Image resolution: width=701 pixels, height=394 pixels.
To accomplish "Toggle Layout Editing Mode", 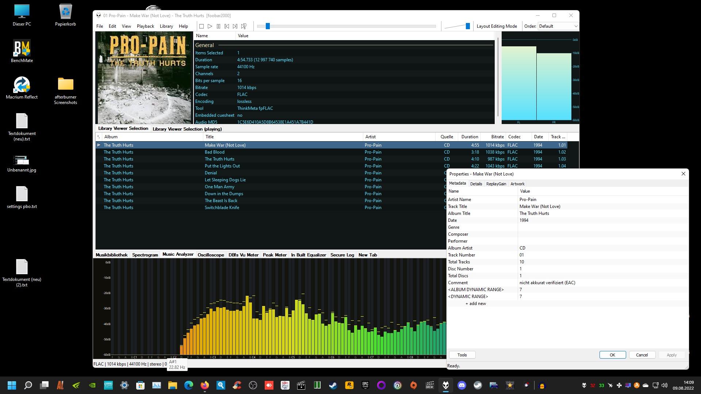I will coord(497,26).
